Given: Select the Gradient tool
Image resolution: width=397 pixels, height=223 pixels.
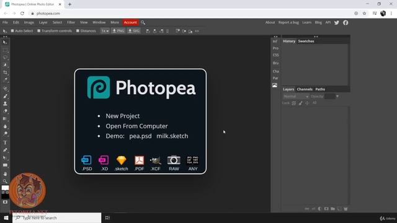Looking at the screenshot, I should click(5, 118).
